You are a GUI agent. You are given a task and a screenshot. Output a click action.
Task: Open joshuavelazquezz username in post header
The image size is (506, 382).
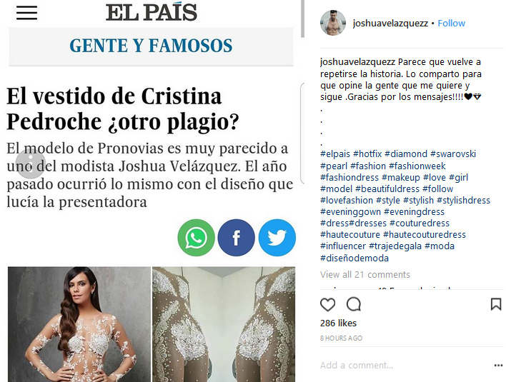click(390, 24)
